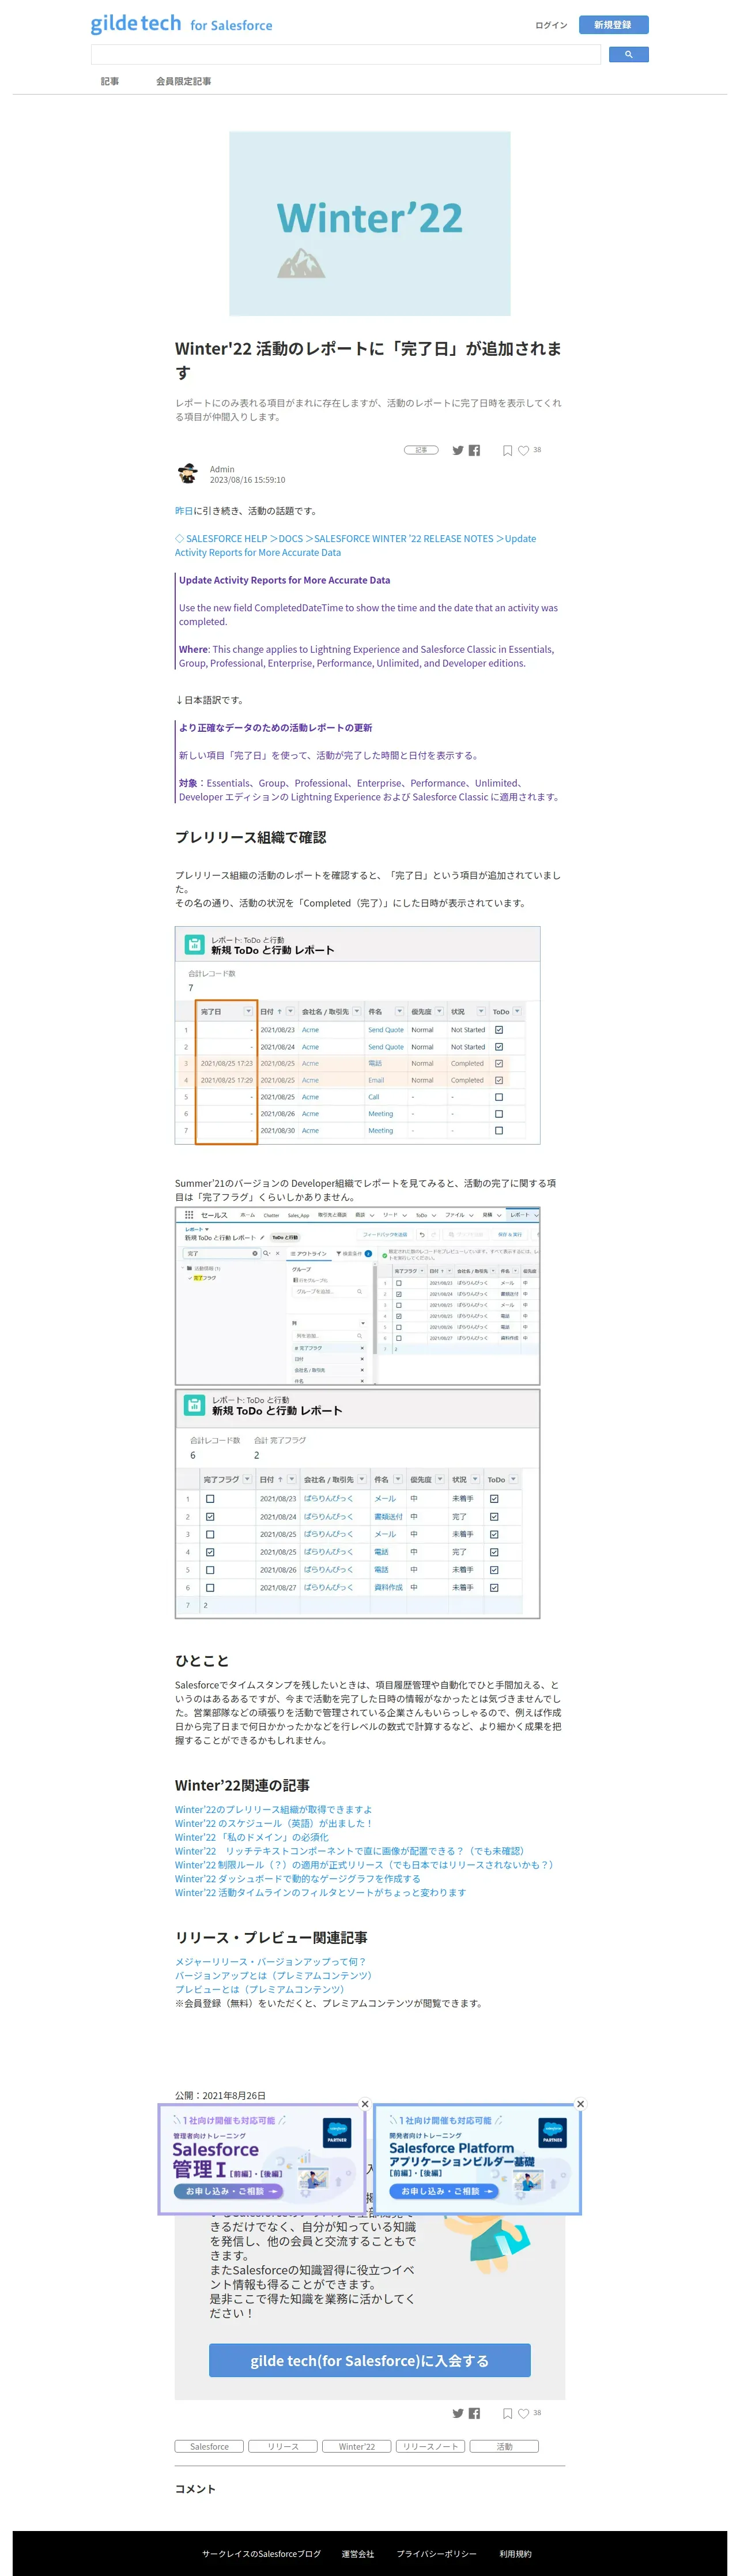Viewport: 740px width, 2576px height.
Task: Click the search magnifier button in header
Action: coord(628,54)
